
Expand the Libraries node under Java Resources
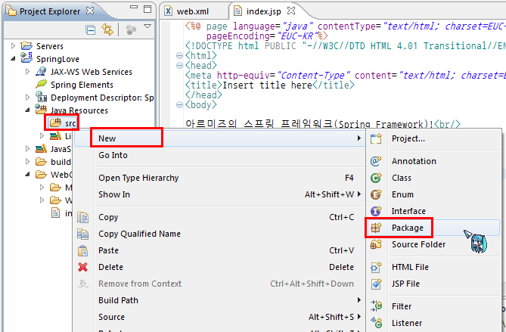point(42,136)
